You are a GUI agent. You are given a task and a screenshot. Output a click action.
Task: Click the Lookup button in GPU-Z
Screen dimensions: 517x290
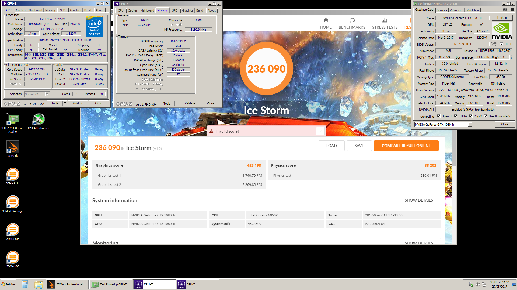click(x=502, y=18)
